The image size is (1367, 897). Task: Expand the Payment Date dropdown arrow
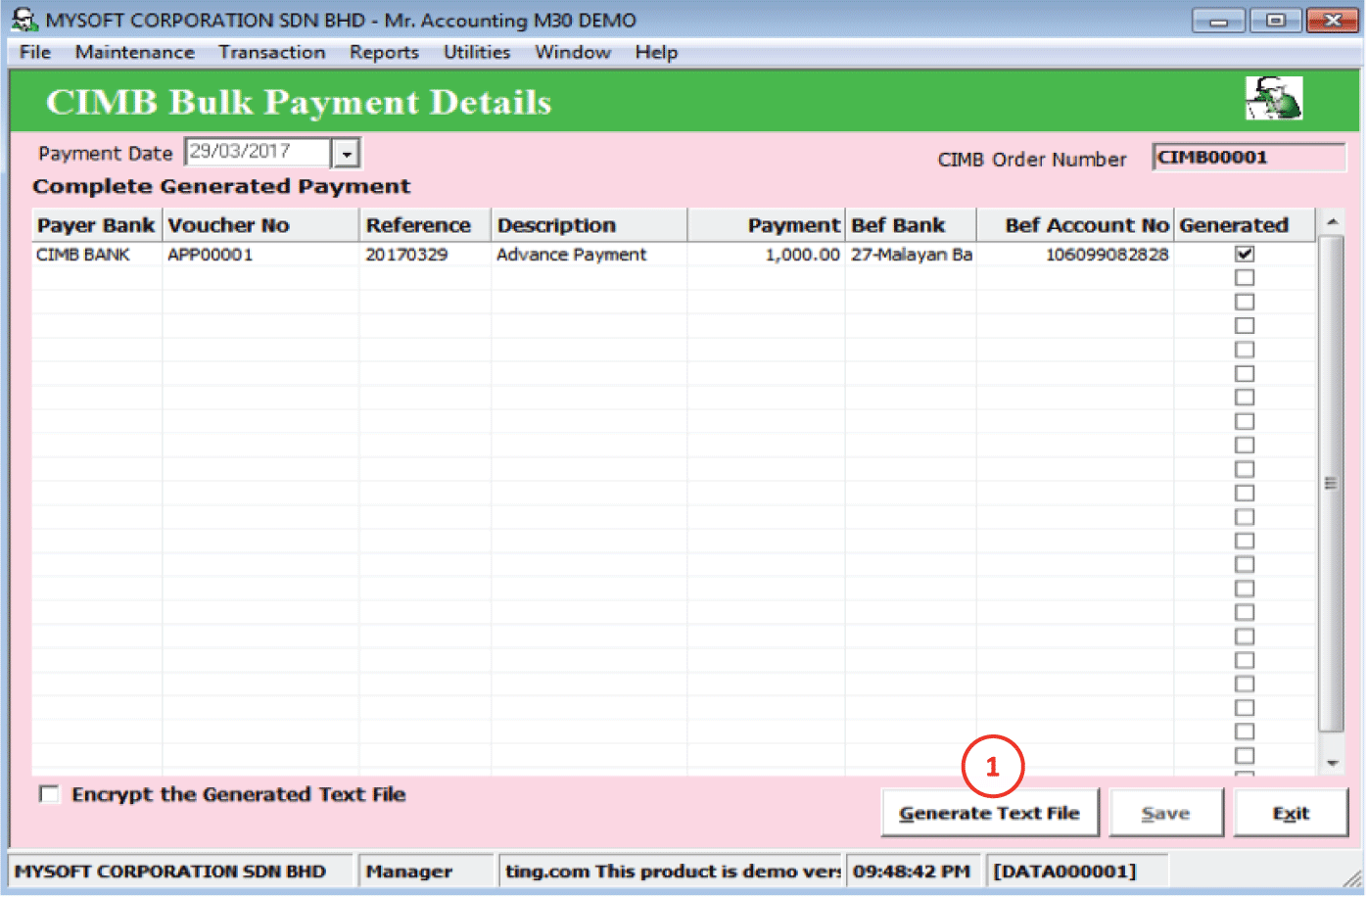click(x=347, y=154)
